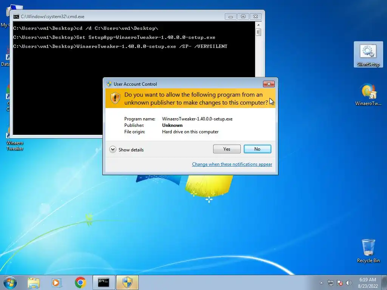
Task: Open Action Center flag tray icon
Action: pos(340,283)
